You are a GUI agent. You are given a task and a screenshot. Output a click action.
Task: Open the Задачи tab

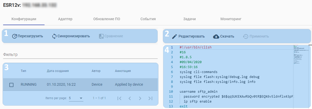tap(189, 19)
